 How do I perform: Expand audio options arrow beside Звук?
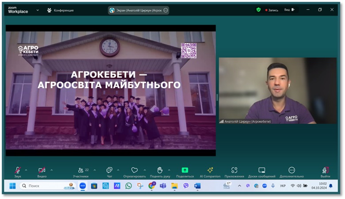[26, 170]
